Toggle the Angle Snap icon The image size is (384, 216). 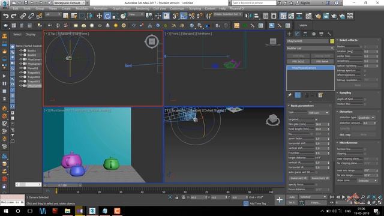(x=183, y=16)
